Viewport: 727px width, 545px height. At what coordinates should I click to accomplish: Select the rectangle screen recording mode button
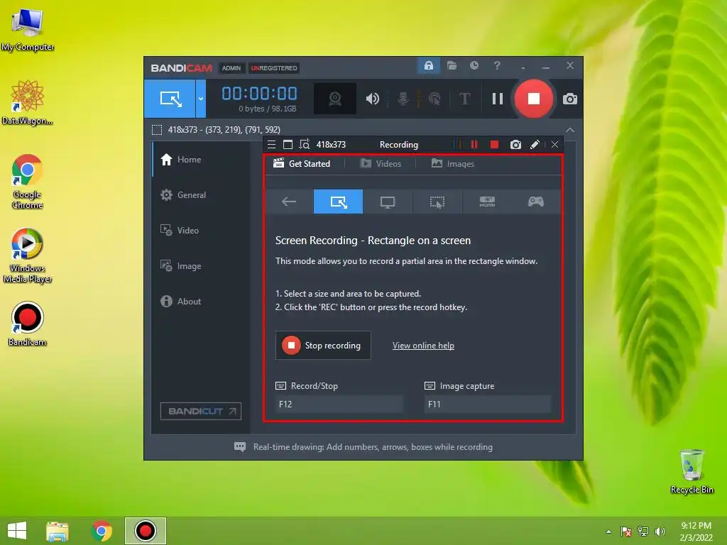click(170, 98)
